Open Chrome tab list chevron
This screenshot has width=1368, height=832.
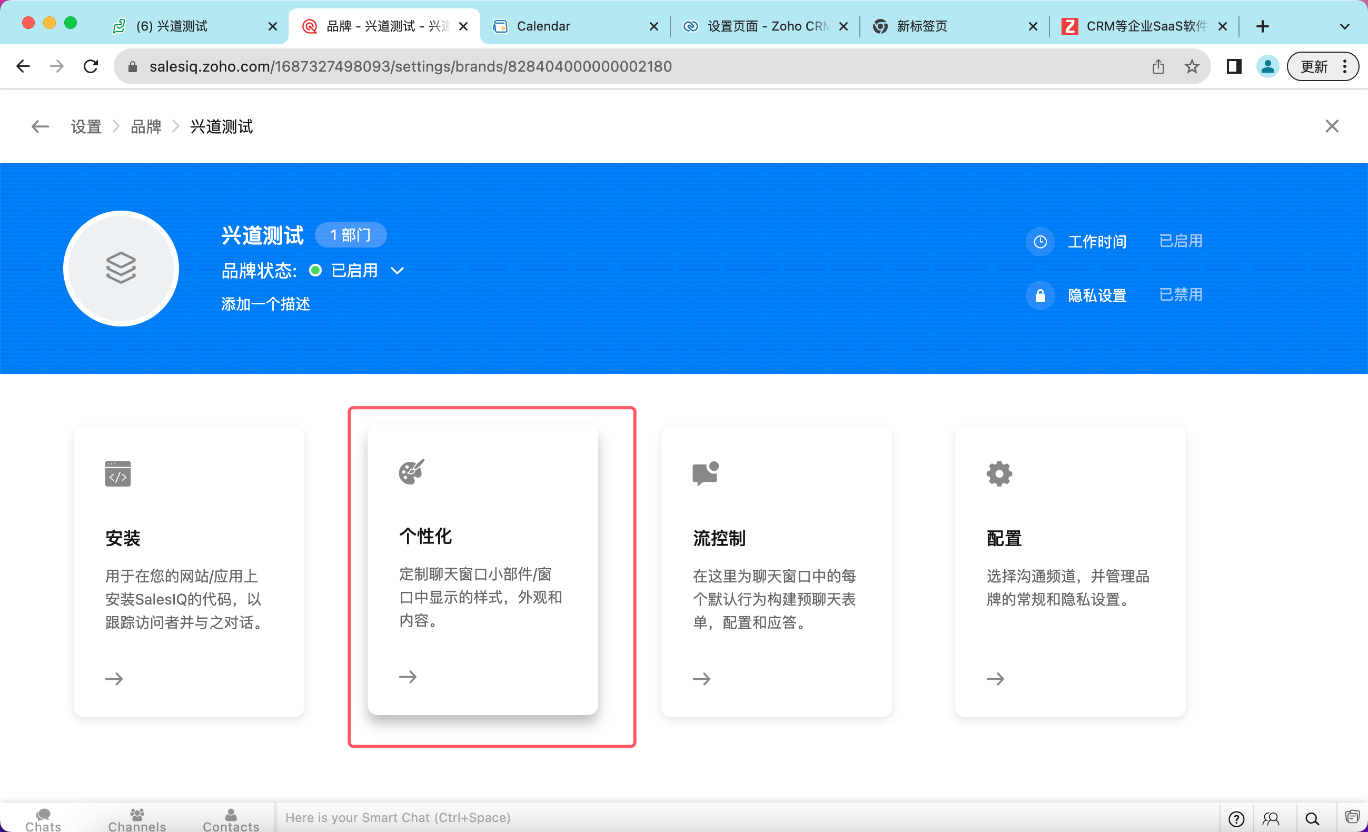coord(1344,26)
